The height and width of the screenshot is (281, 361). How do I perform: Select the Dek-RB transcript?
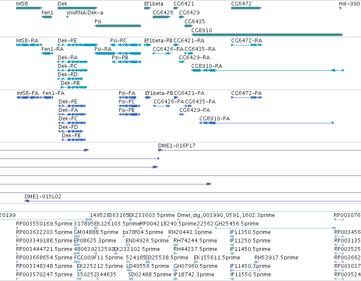coord(74,87)
